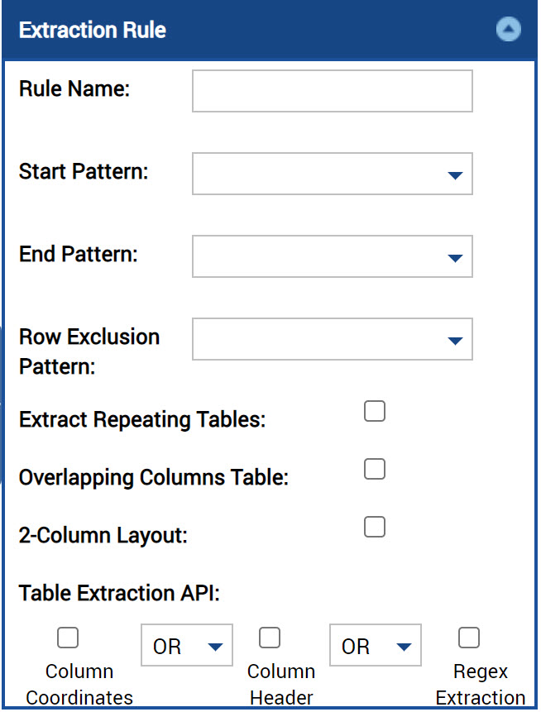
Task: Click the Column Coordinates label text
Action: 79,685
